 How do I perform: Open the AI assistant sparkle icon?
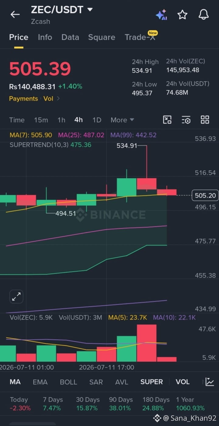(161, 15)
